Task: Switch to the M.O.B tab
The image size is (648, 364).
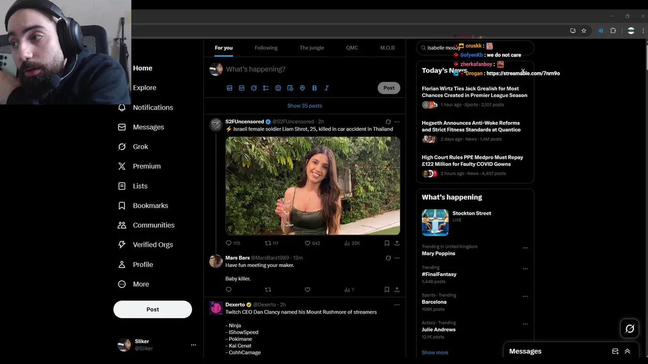Action: pos(387,48)
